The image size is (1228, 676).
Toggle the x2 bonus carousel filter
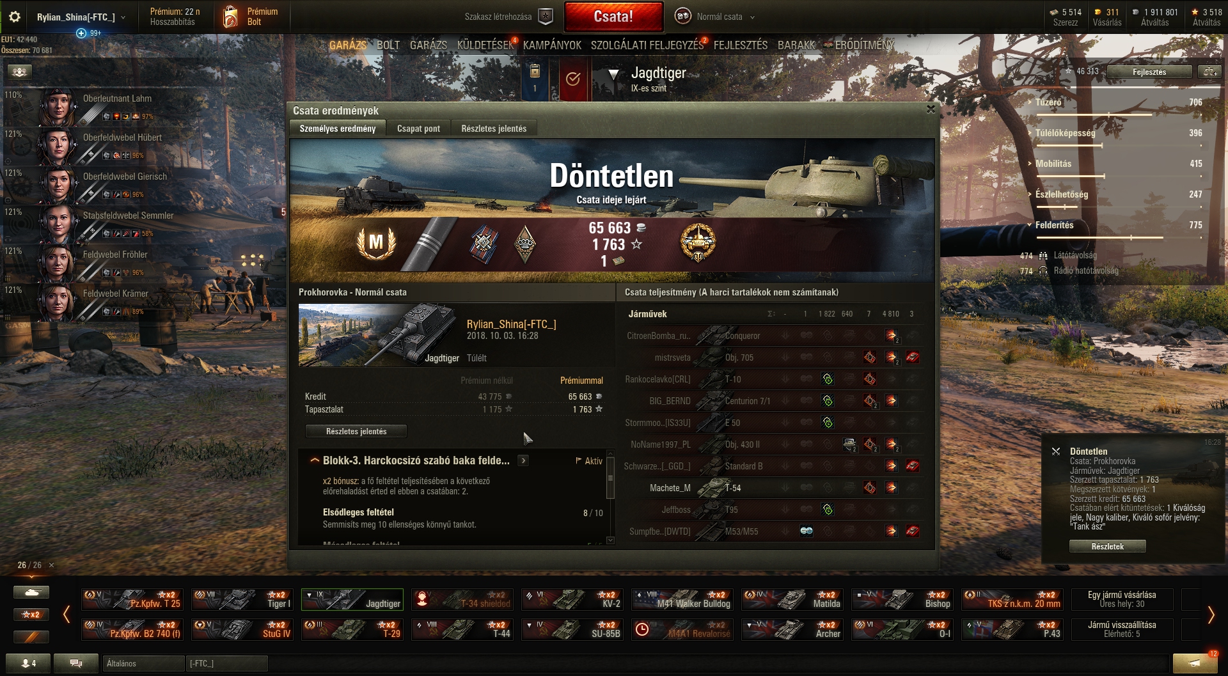(31, 615)
